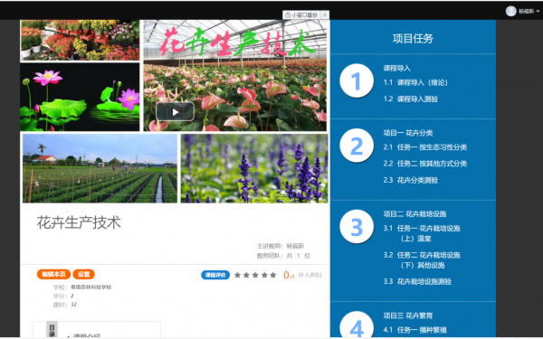Click the orange 设置 button
The image size is (543, 339).
tap(83, 274)
